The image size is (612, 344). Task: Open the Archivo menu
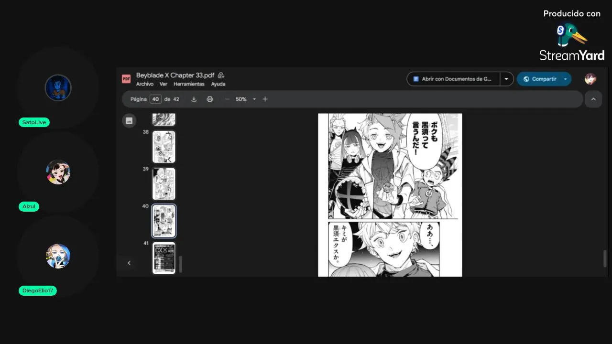[145, 84]
